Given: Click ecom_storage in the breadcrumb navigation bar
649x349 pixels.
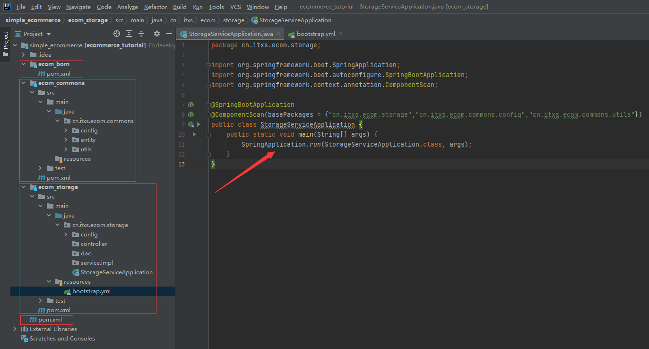Looking at the screenshot, I should point(88,20).
